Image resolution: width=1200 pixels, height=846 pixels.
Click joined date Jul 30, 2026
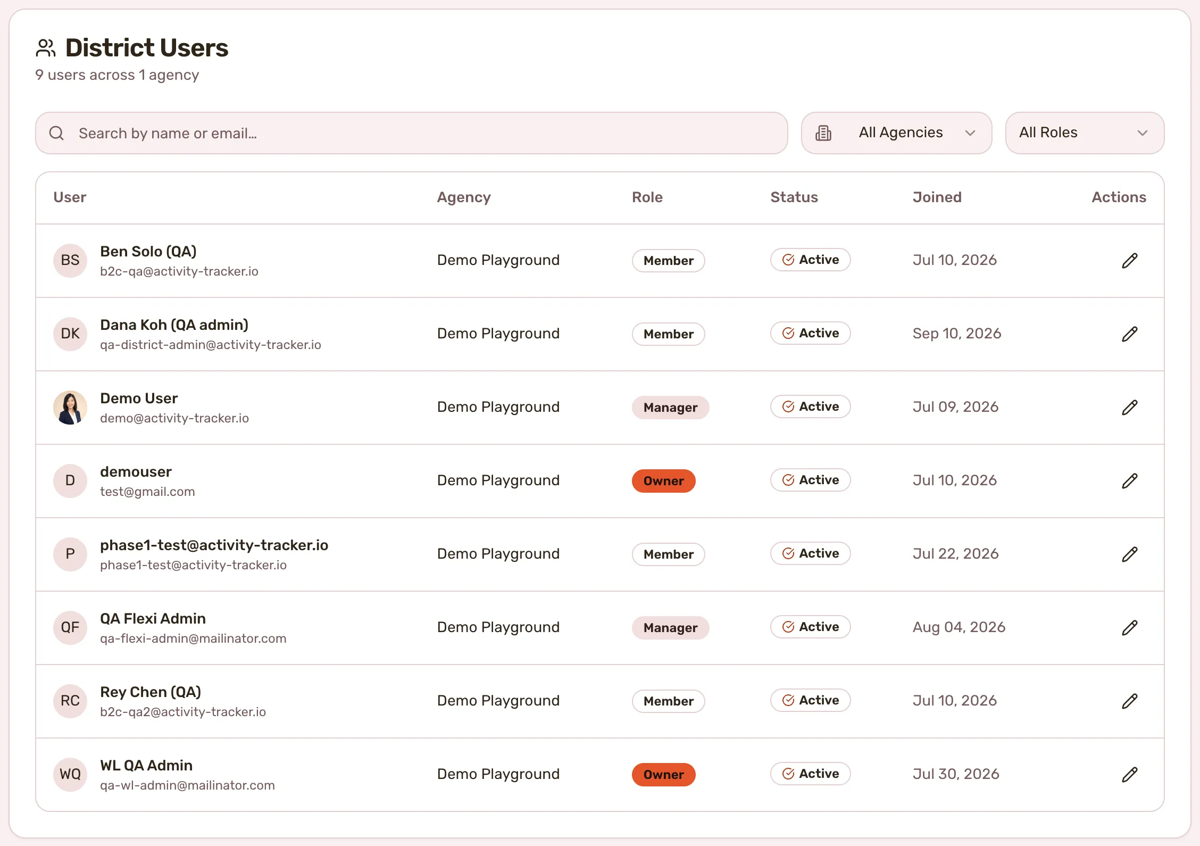(x=956, y=774)
